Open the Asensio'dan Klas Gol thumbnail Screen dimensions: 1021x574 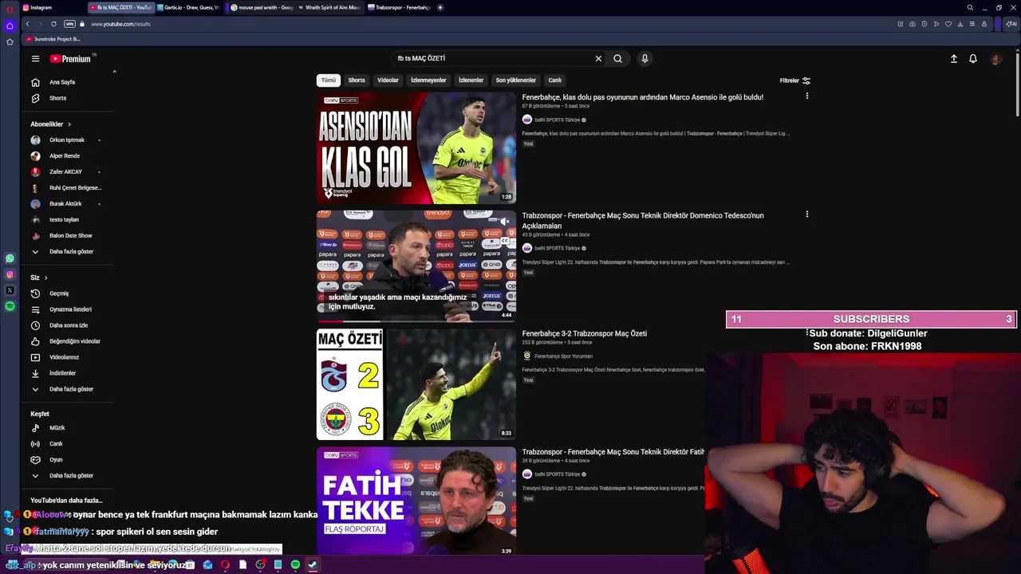click(416, 148)
